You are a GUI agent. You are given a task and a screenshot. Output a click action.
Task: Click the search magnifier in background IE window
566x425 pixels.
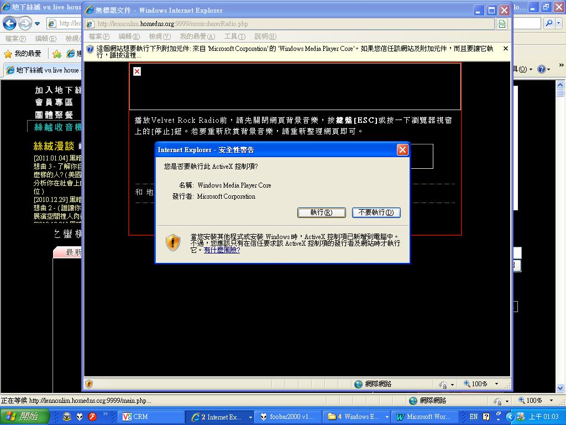point(549,23)
